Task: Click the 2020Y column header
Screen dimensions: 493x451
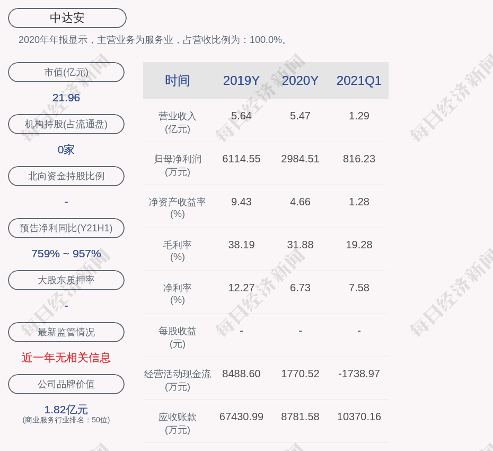Action: tap(300, 81)
